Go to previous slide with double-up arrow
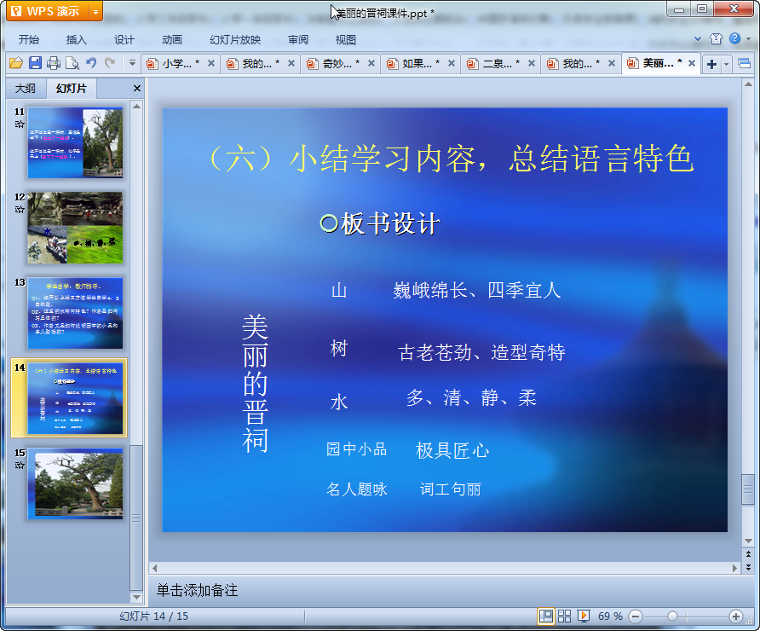The width and height of the screenshot is (760, 631). [x=748, y=554]
